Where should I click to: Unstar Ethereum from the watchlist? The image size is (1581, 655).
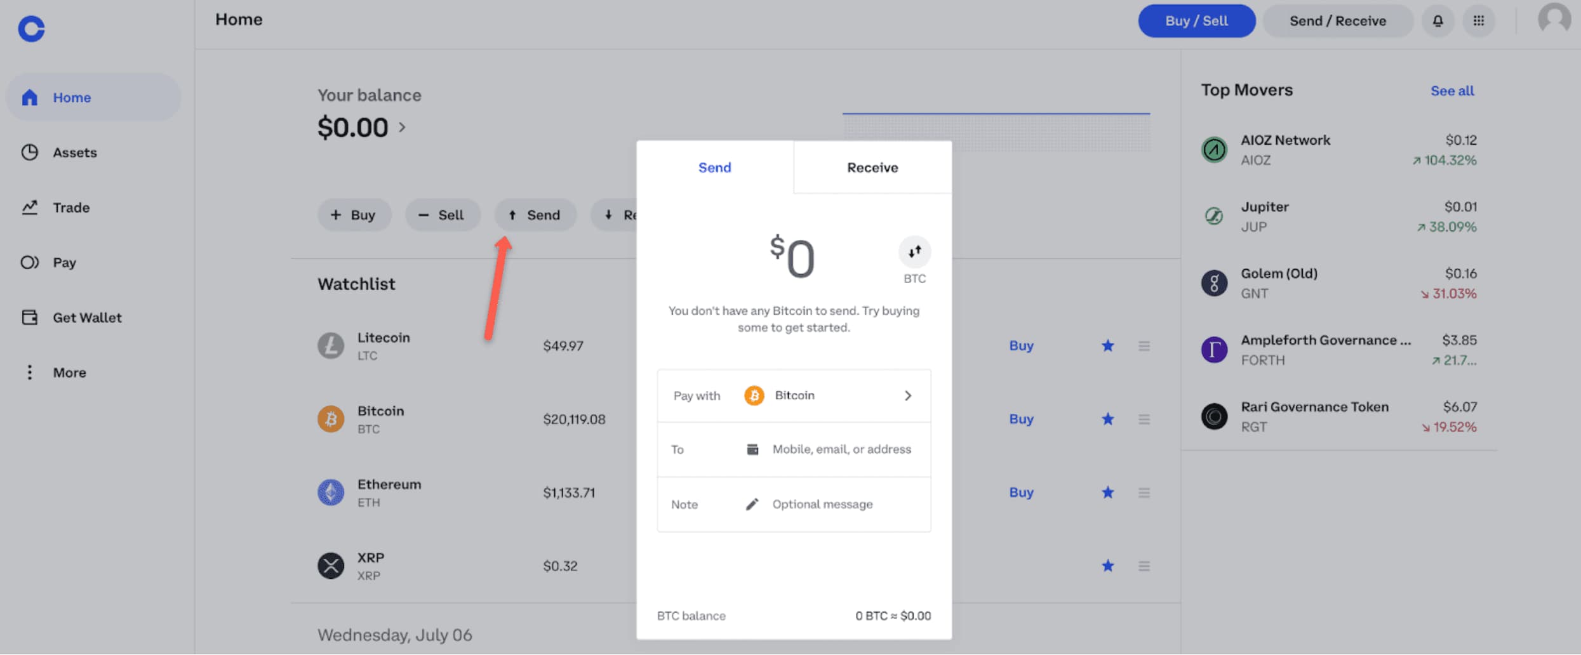tap(1108, 493)
